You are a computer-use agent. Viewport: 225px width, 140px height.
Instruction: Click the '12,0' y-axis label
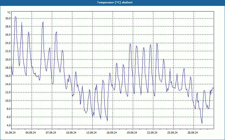coord(8,92)
